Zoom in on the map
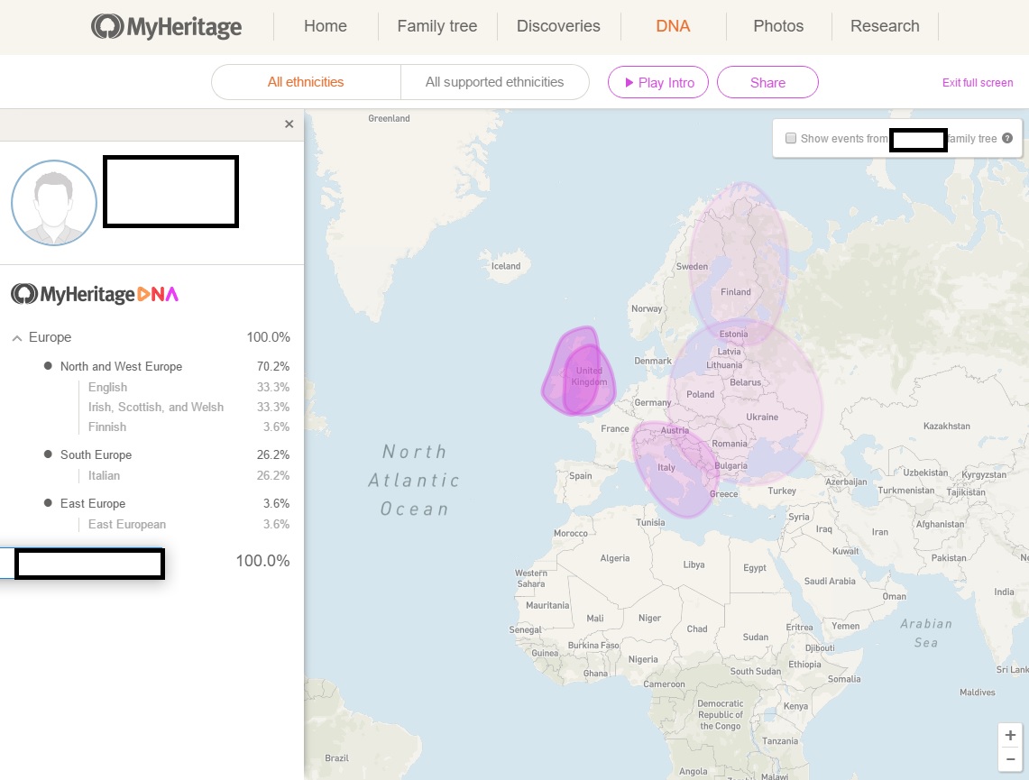Viewport: 1029px width, 780px height. pyautogui.click(x=1010, y=735)
